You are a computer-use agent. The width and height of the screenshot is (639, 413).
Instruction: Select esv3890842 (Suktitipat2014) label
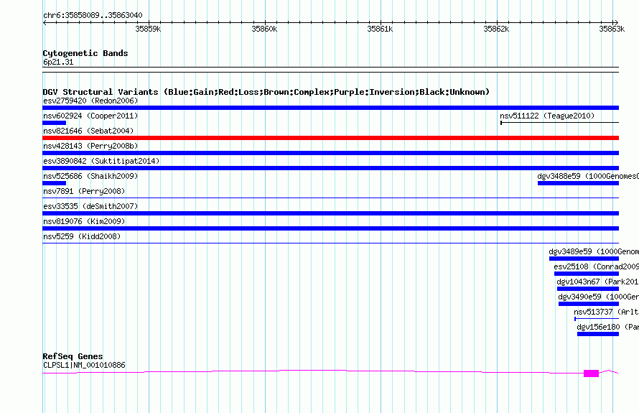click(101, 161)
